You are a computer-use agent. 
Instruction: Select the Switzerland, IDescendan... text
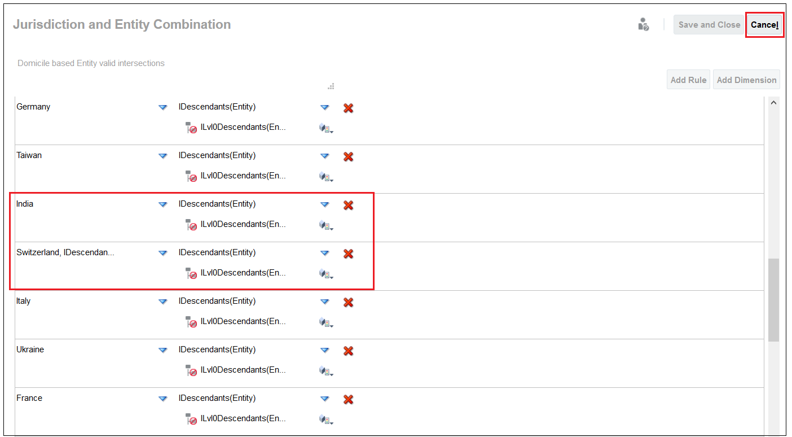[x=65, y=252]
